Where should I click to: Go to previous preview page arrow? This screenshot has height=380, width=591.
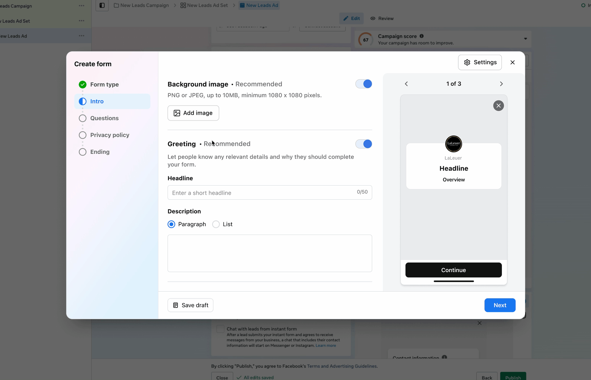tap(406, 84)
